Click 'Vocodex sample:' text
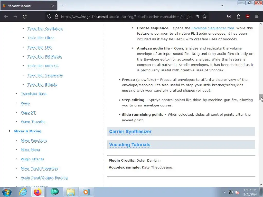 (x=125, y=167)
